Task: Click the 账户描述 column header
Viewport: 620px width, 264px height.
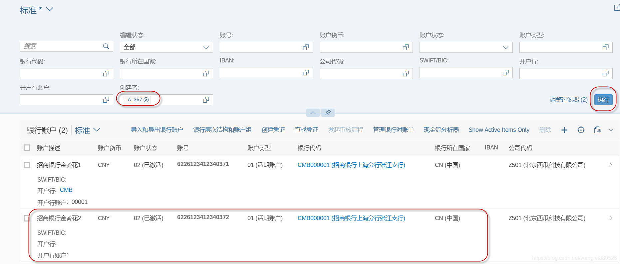Action: point(49,148)
